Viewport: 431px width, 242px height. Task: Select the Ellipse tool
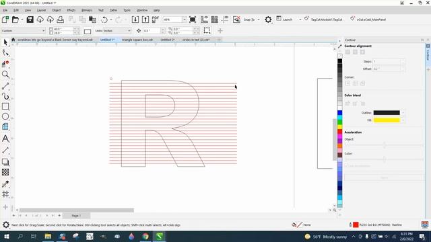(5, 116)
